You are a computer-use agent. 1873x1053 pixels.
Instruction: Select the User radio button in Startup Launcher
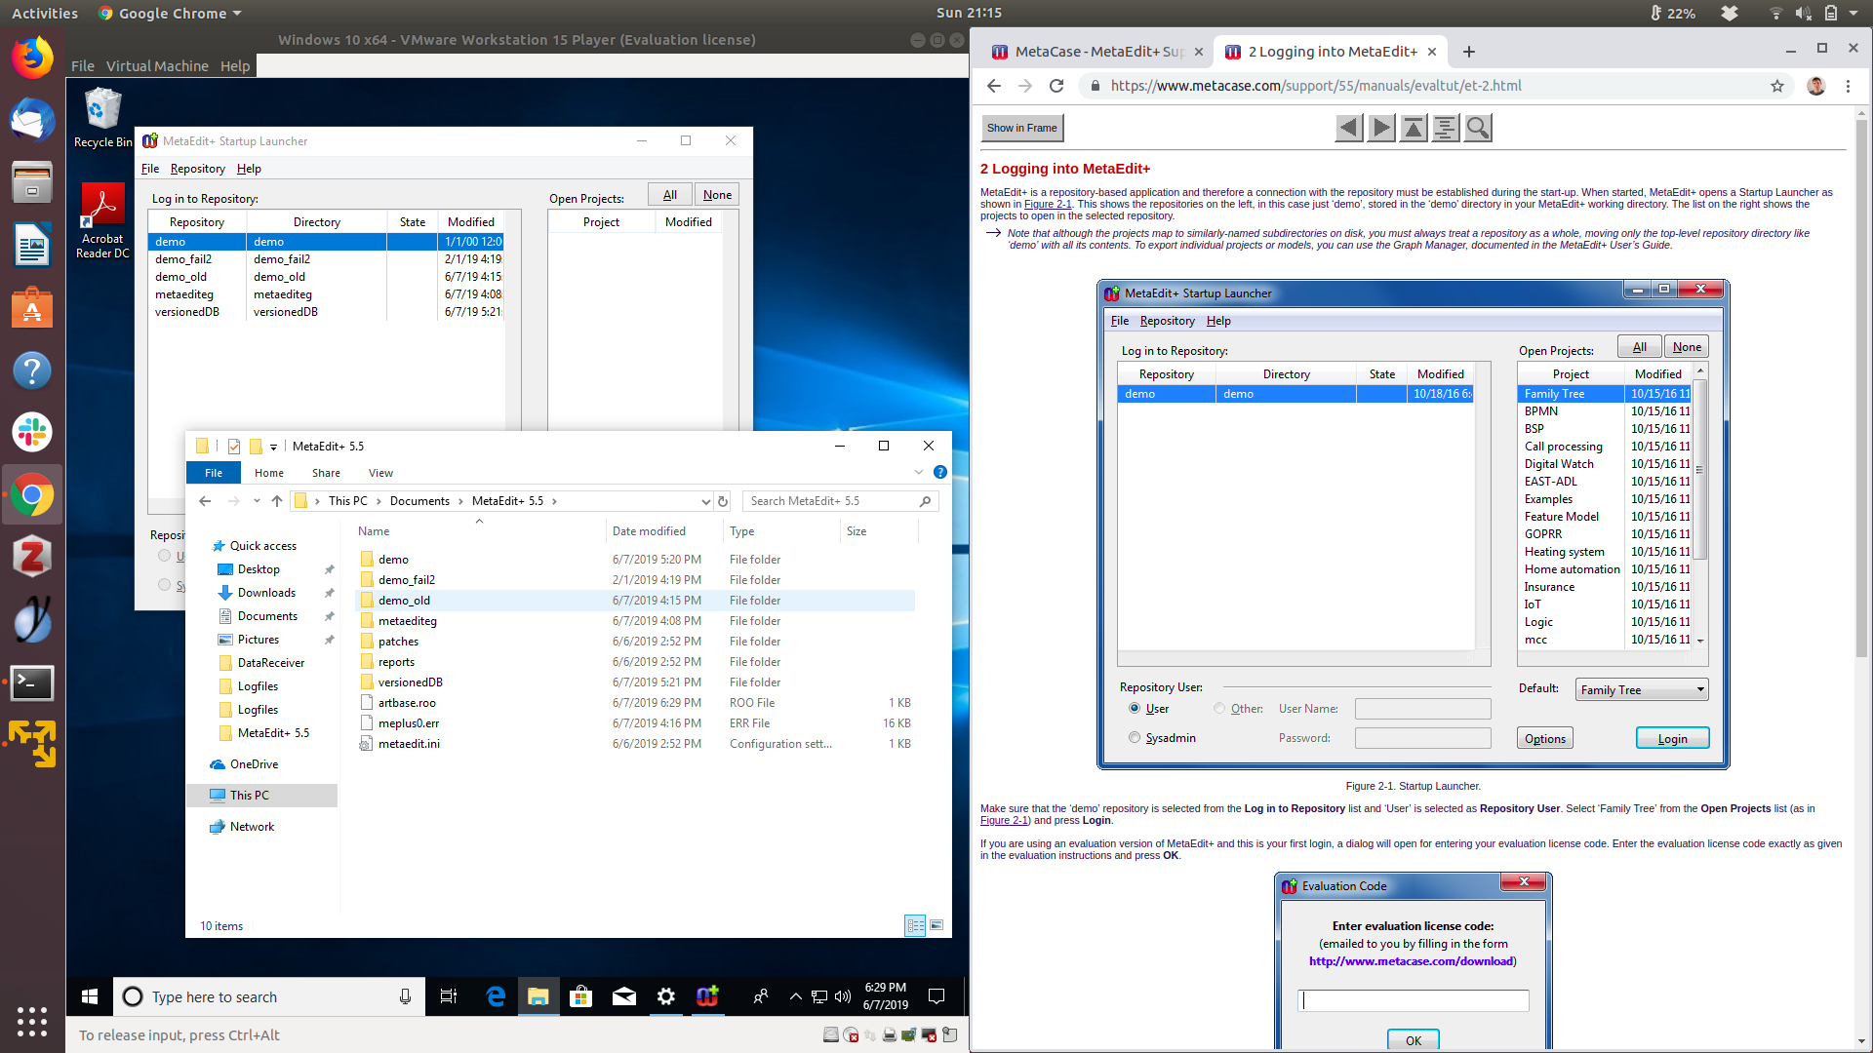(164, 556)
